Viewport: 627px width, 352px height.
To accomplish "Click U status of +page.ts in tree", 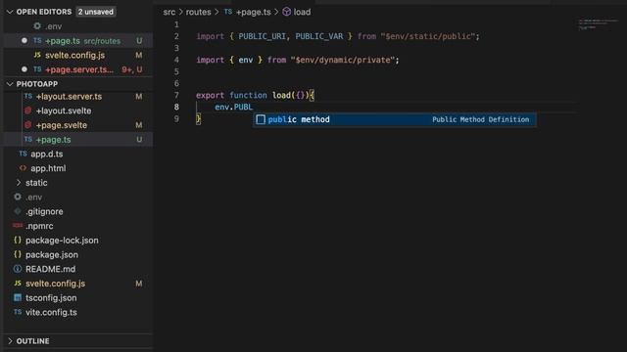I will click(x=139, y=140).
